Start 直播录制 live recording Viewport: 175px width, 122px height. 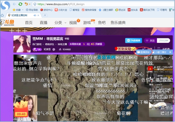(x=143, y=52)
